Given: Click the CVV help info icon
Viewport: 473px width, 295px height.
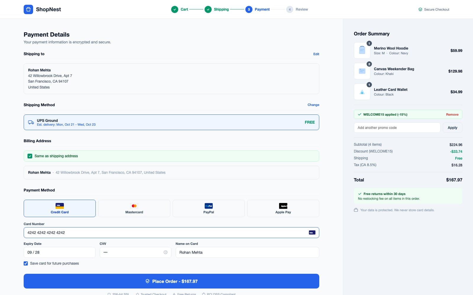Looking at the screenshot, I should [x=166, y=252].
